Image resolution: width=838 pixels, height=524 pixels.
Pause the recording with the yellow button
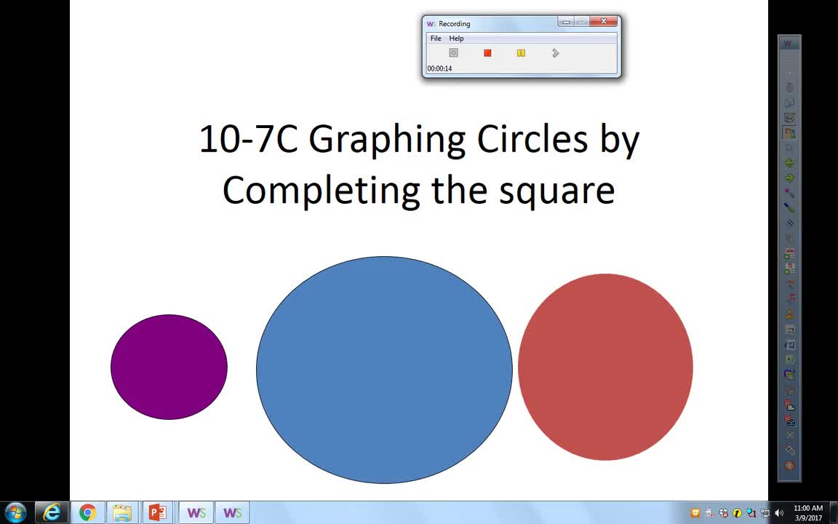coord(521,53)
